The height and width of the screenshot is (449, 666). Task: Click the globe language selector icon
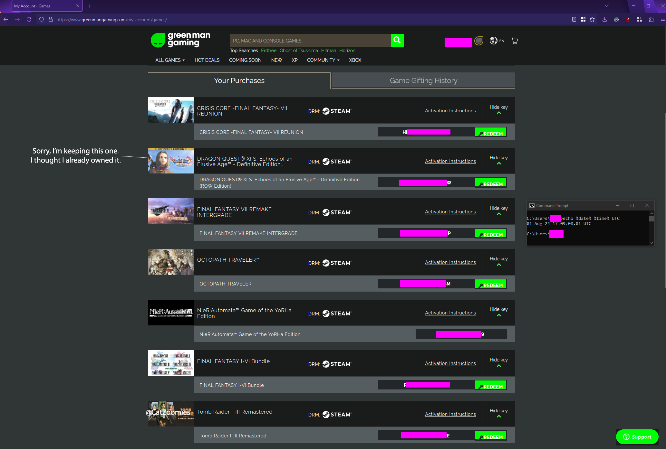(x=493, y=41)
